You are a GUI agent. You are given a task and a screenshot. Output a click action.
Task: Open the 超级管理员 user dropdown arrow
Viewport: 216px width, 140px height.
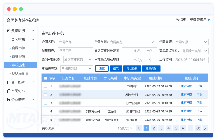click(209, 20)
